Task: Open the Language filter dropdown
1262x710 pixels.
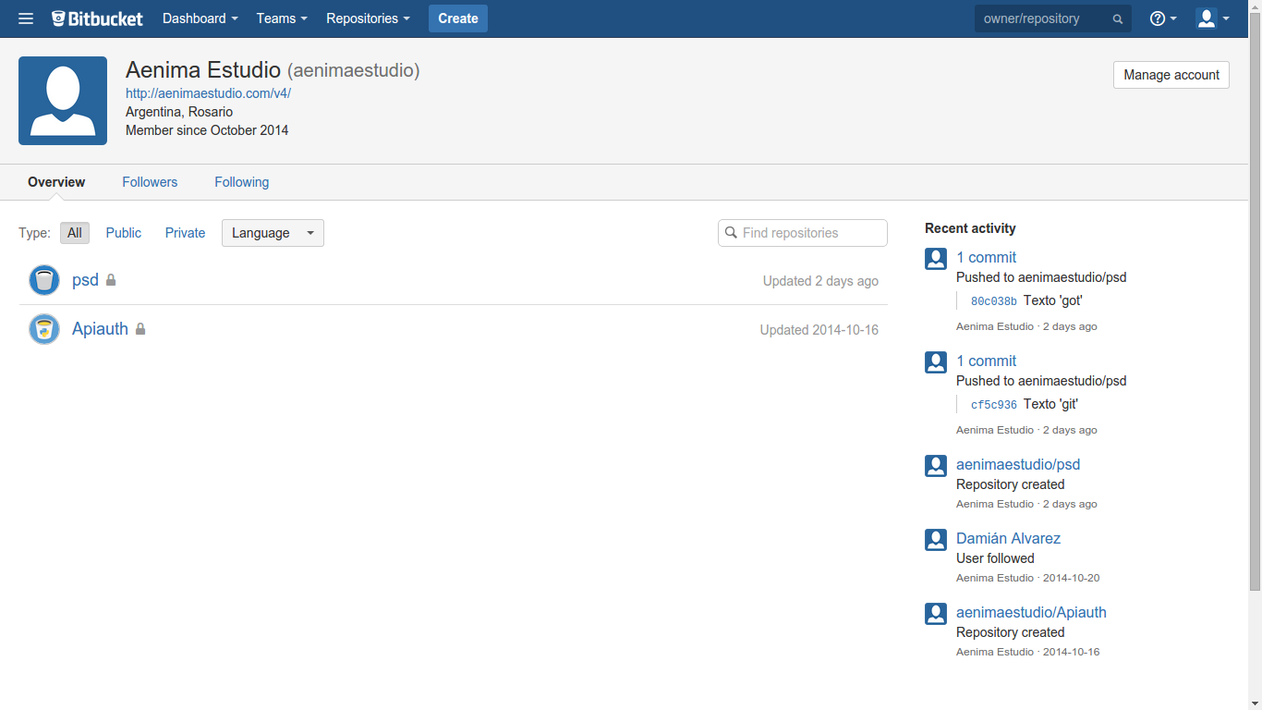Action: [273, 233]
